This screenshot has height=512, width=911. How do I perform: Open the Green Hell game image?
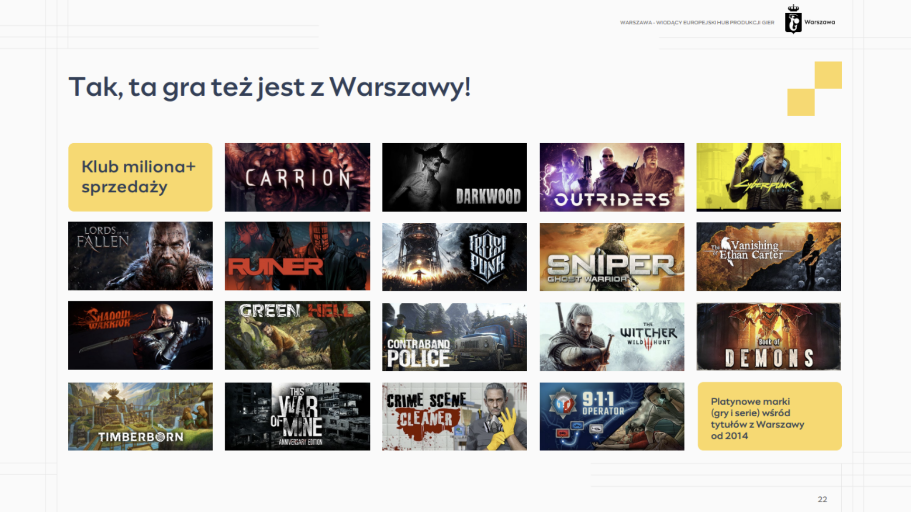pos(297,335)
